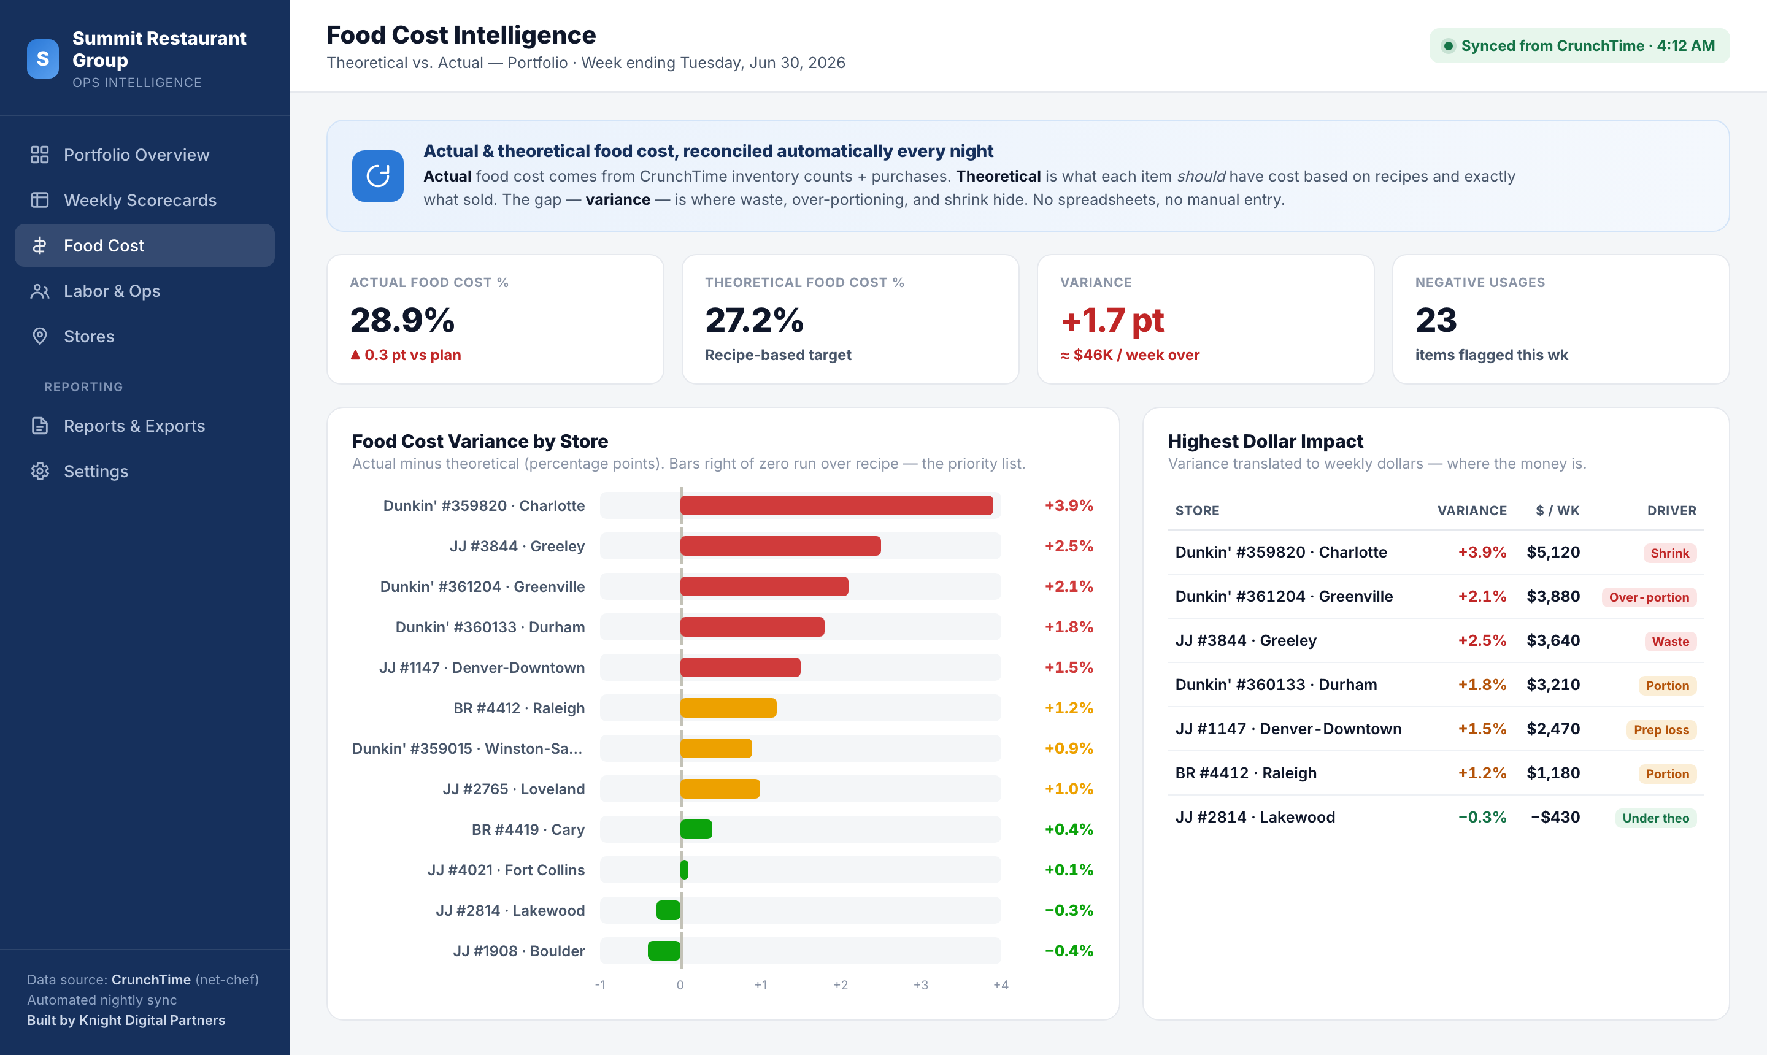Click the +4 axis tick label
Viewport: 1767px width, 1055px height.
1001,984
